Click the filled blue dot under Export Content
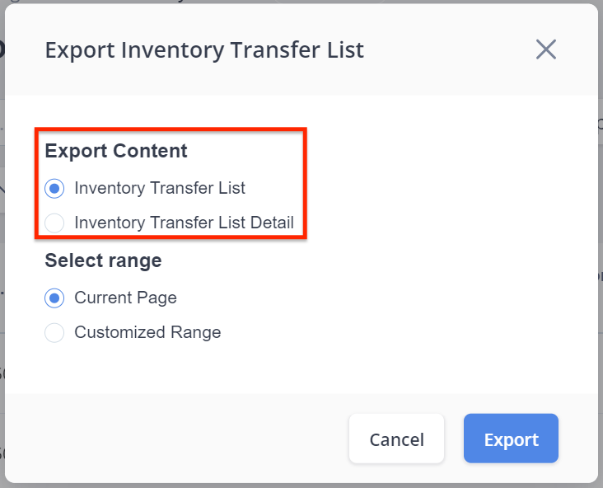 pyautogui.click(x=54, y=188)
